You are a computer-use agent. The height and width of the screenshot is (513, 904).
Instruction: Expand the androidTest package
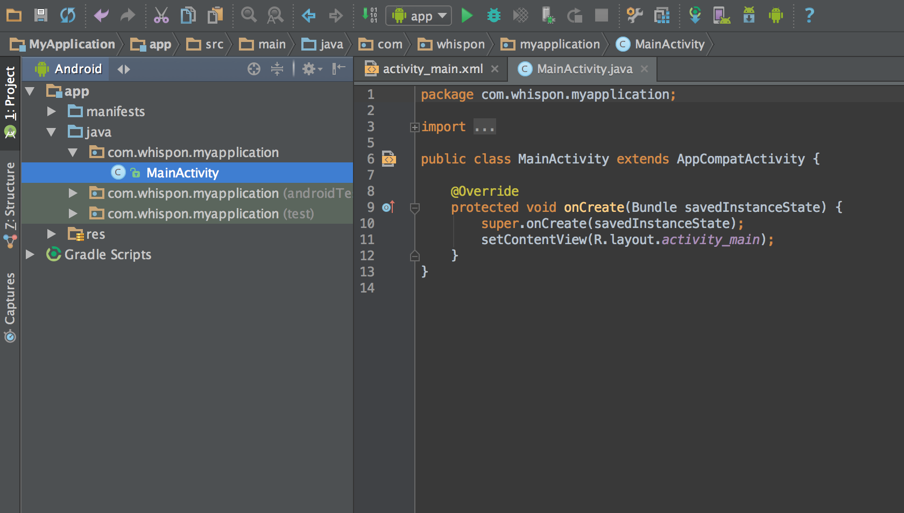73,193
